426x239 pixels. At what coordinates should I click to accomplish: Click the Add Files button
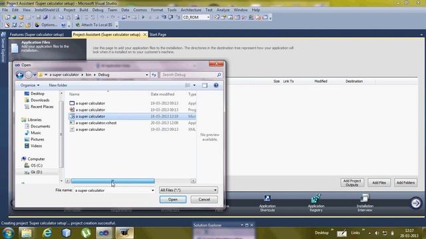click(379, 183)
